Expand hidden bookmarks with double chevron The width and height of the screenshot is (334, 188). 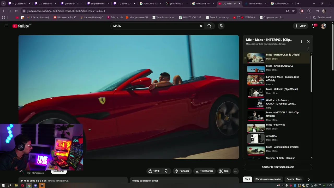(x=306, y=17)
